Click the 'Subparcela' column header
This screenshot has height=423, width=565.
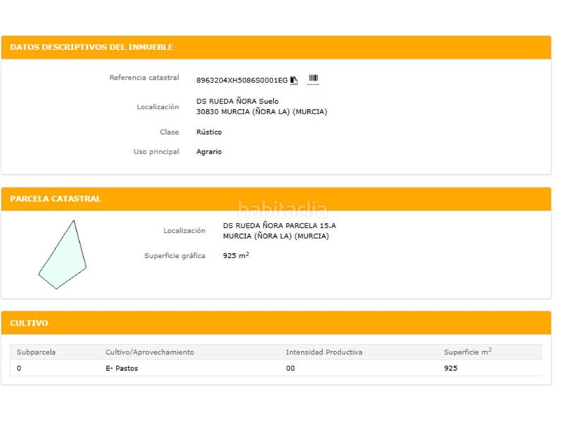[x=36, y=352]
